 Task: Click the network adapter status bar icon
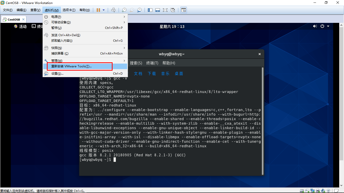[x=313, y=191]
